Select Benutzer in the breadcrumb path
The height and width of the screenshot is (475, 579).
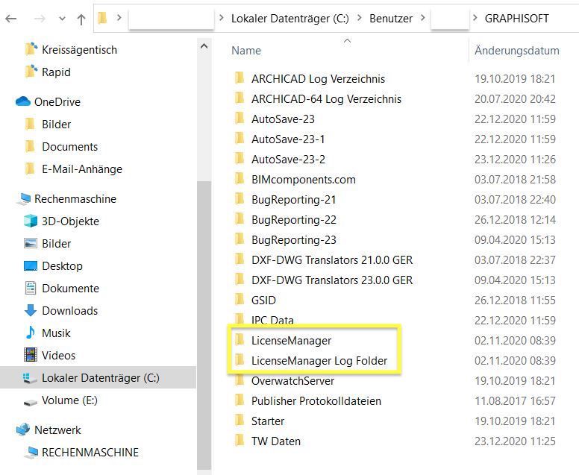tap(391, 18)
